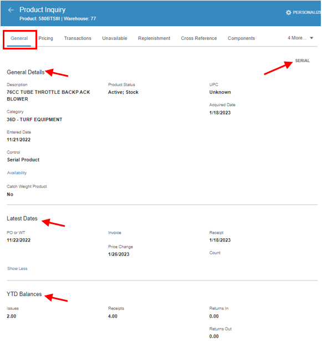Open the Transactions tab
This screenshot has height=341, width=322.
point(78,38)
